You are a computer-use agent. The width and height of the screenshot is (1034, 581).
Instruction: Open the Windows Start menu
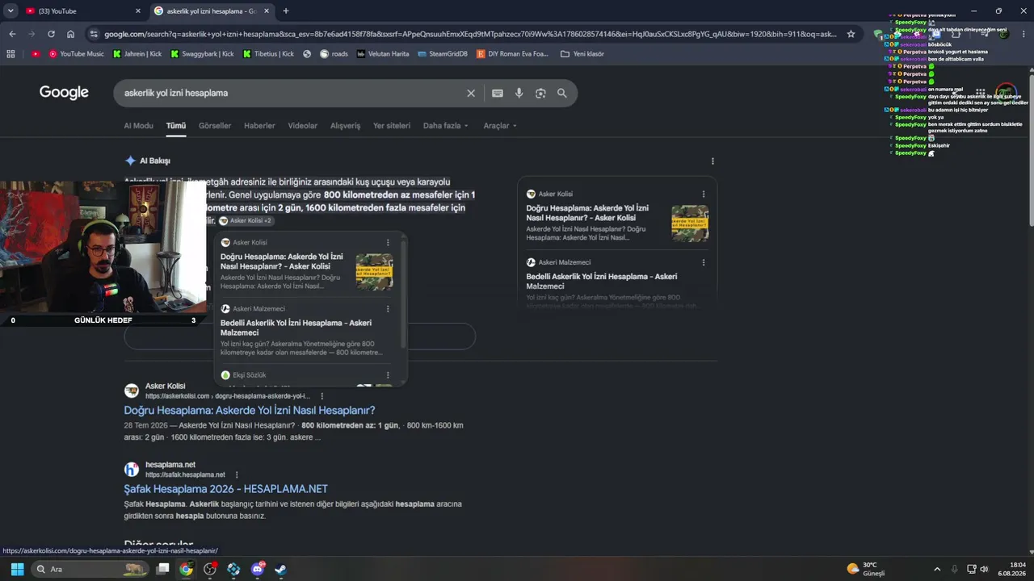(17, 569)
